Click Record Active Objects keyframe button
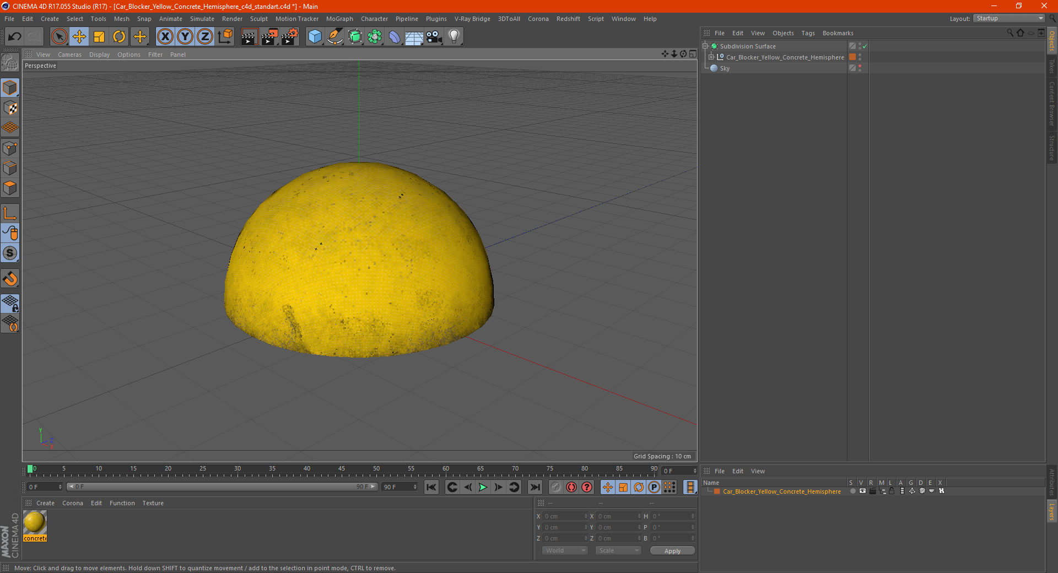This screenshot has height=573, width=1058. [x=556, y=487]
